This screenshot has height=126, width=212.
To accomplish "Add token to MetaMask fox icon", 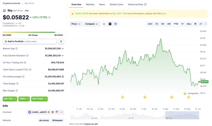I will [53, 112].
